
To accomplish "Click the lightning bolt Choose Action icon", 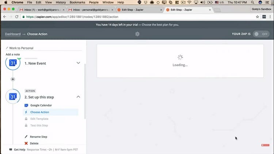I will point(26,112).
